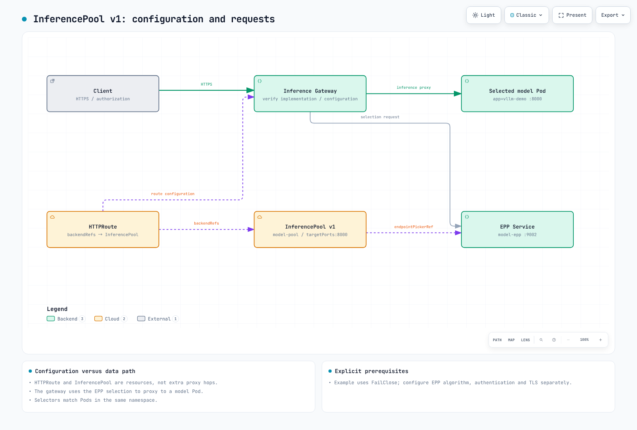Select the HTTPRoute node
Viewport: 637px width, 430px height.
tap(103, 229)
